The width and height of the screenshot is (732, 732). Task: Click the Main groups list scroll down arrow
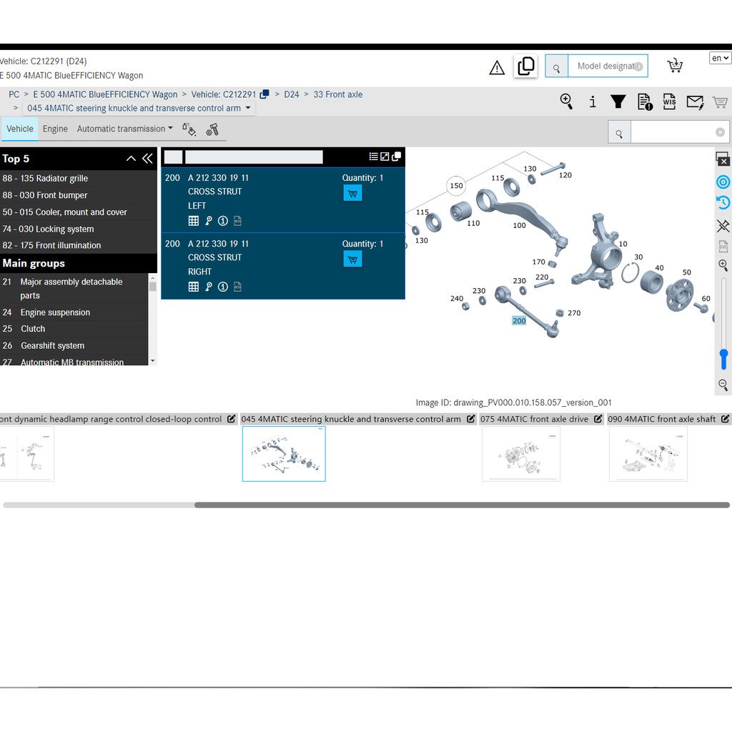[x=153, y=361]
